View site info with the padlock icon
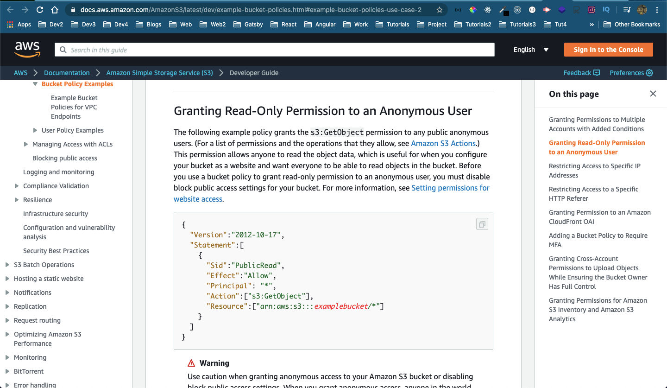This screenshot has height=388, width=667. (x=73, y=10)
